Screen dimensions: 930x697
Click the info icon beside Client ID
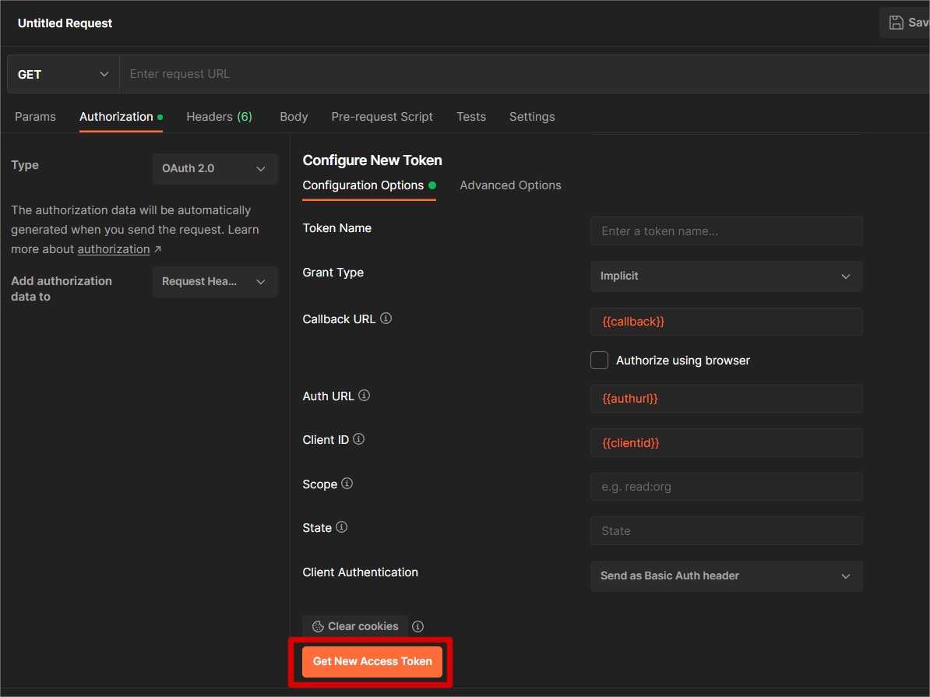pos(358,439)
